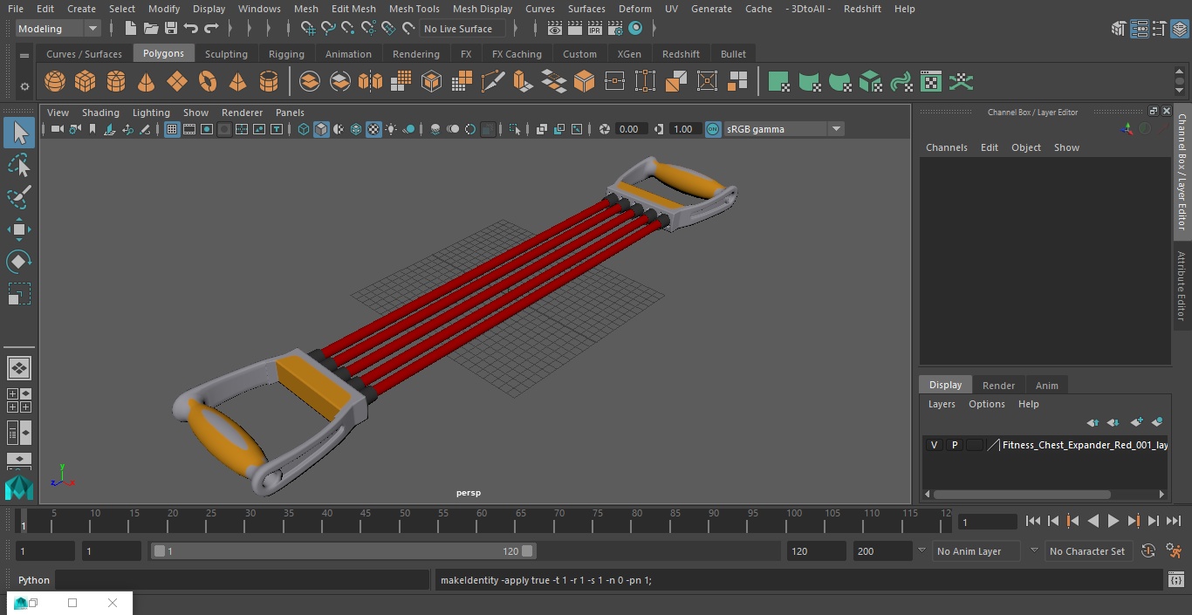Viewport: 1192px width, 615px height.
Task: Open the Mesh Tools menu
Action: [x=414, y=9]
